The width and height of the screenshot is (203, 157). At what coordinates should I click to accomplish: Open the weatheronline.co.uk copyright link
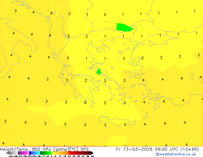click(176, 154)
